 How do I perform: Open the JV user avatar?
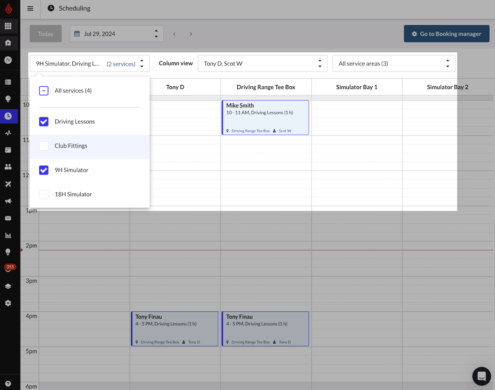click(x=8, y=60)
